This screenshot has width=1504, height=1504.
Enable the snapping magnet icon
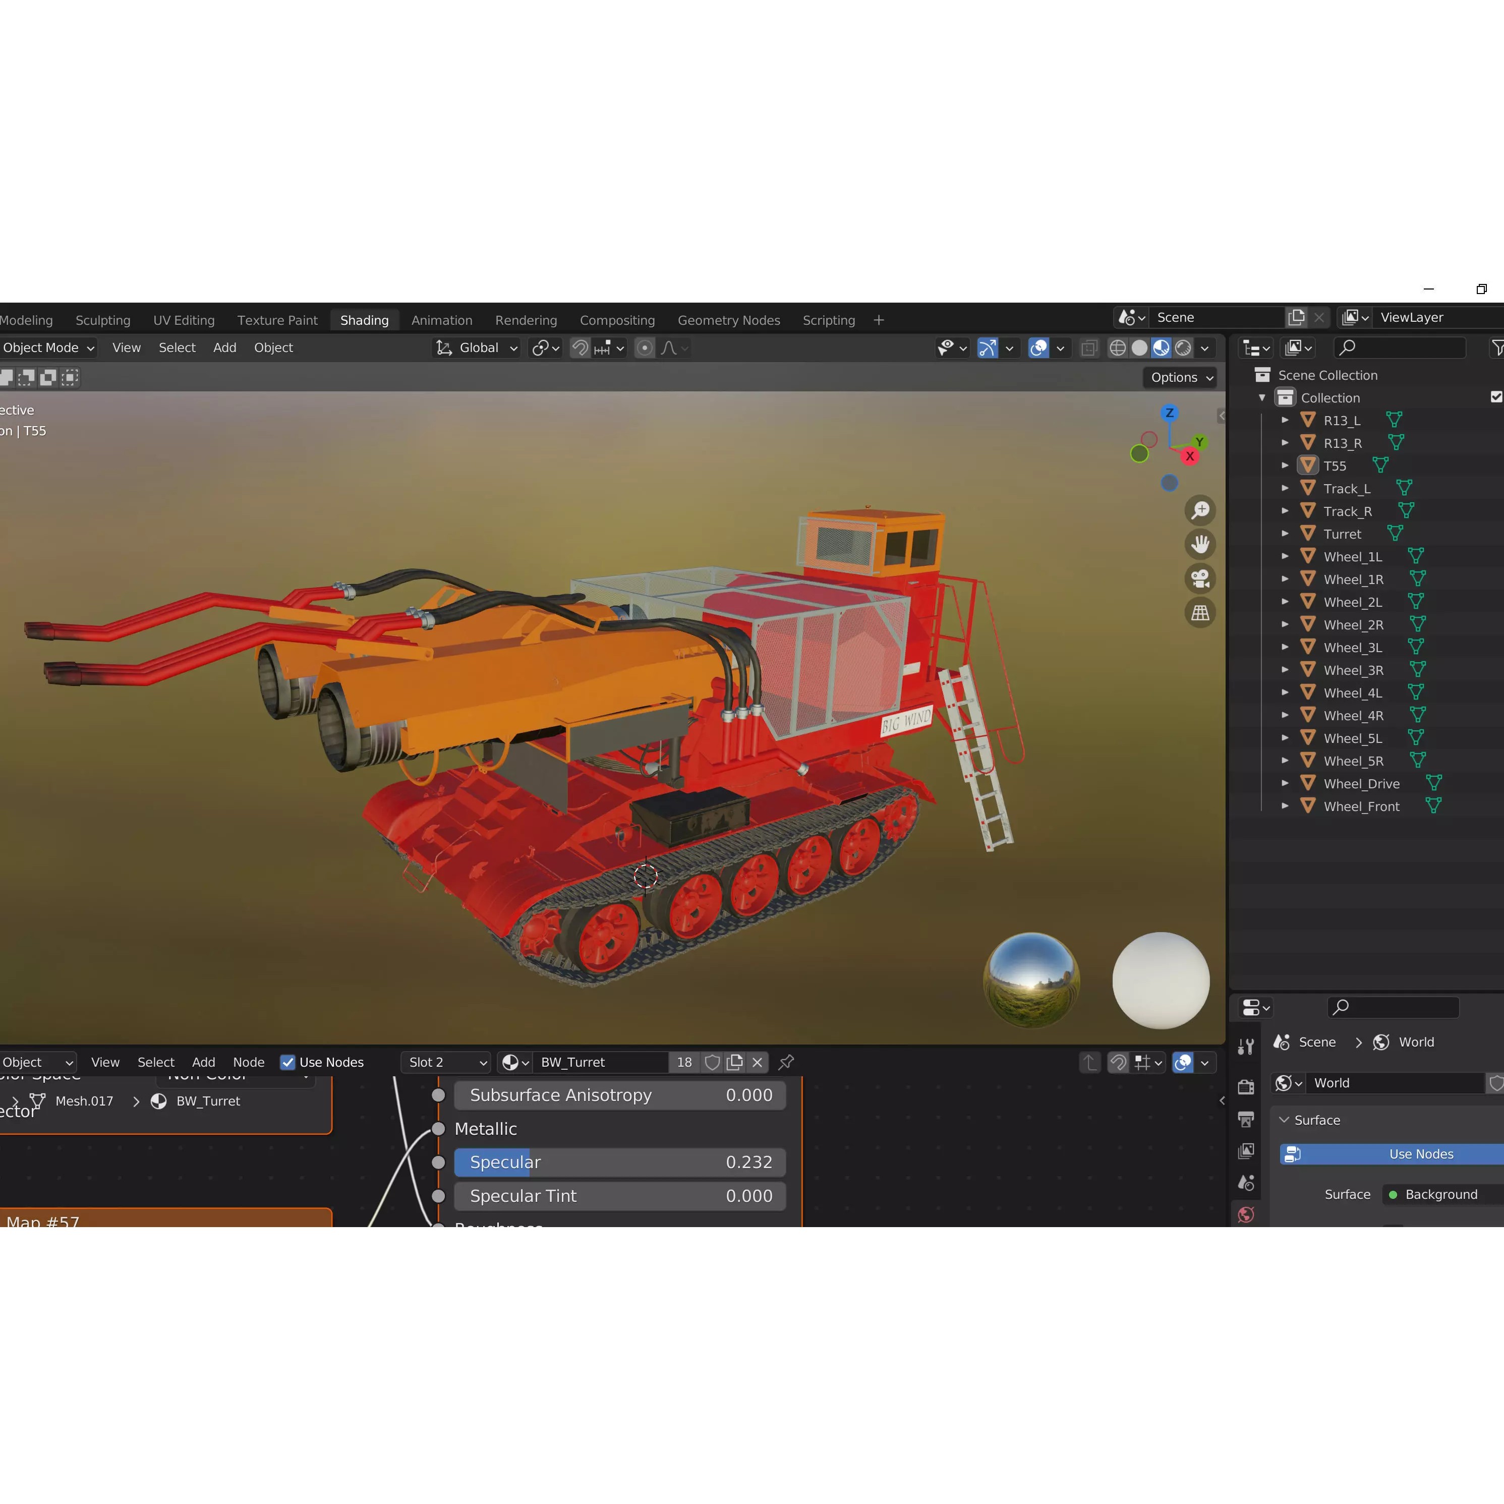(x=580, y=347)
